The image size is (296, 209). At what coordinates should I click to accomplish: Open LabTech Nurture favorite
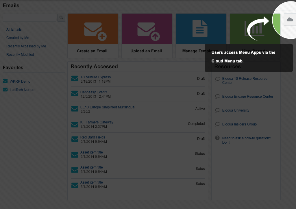pyautogui.click(x=23, y=90)
